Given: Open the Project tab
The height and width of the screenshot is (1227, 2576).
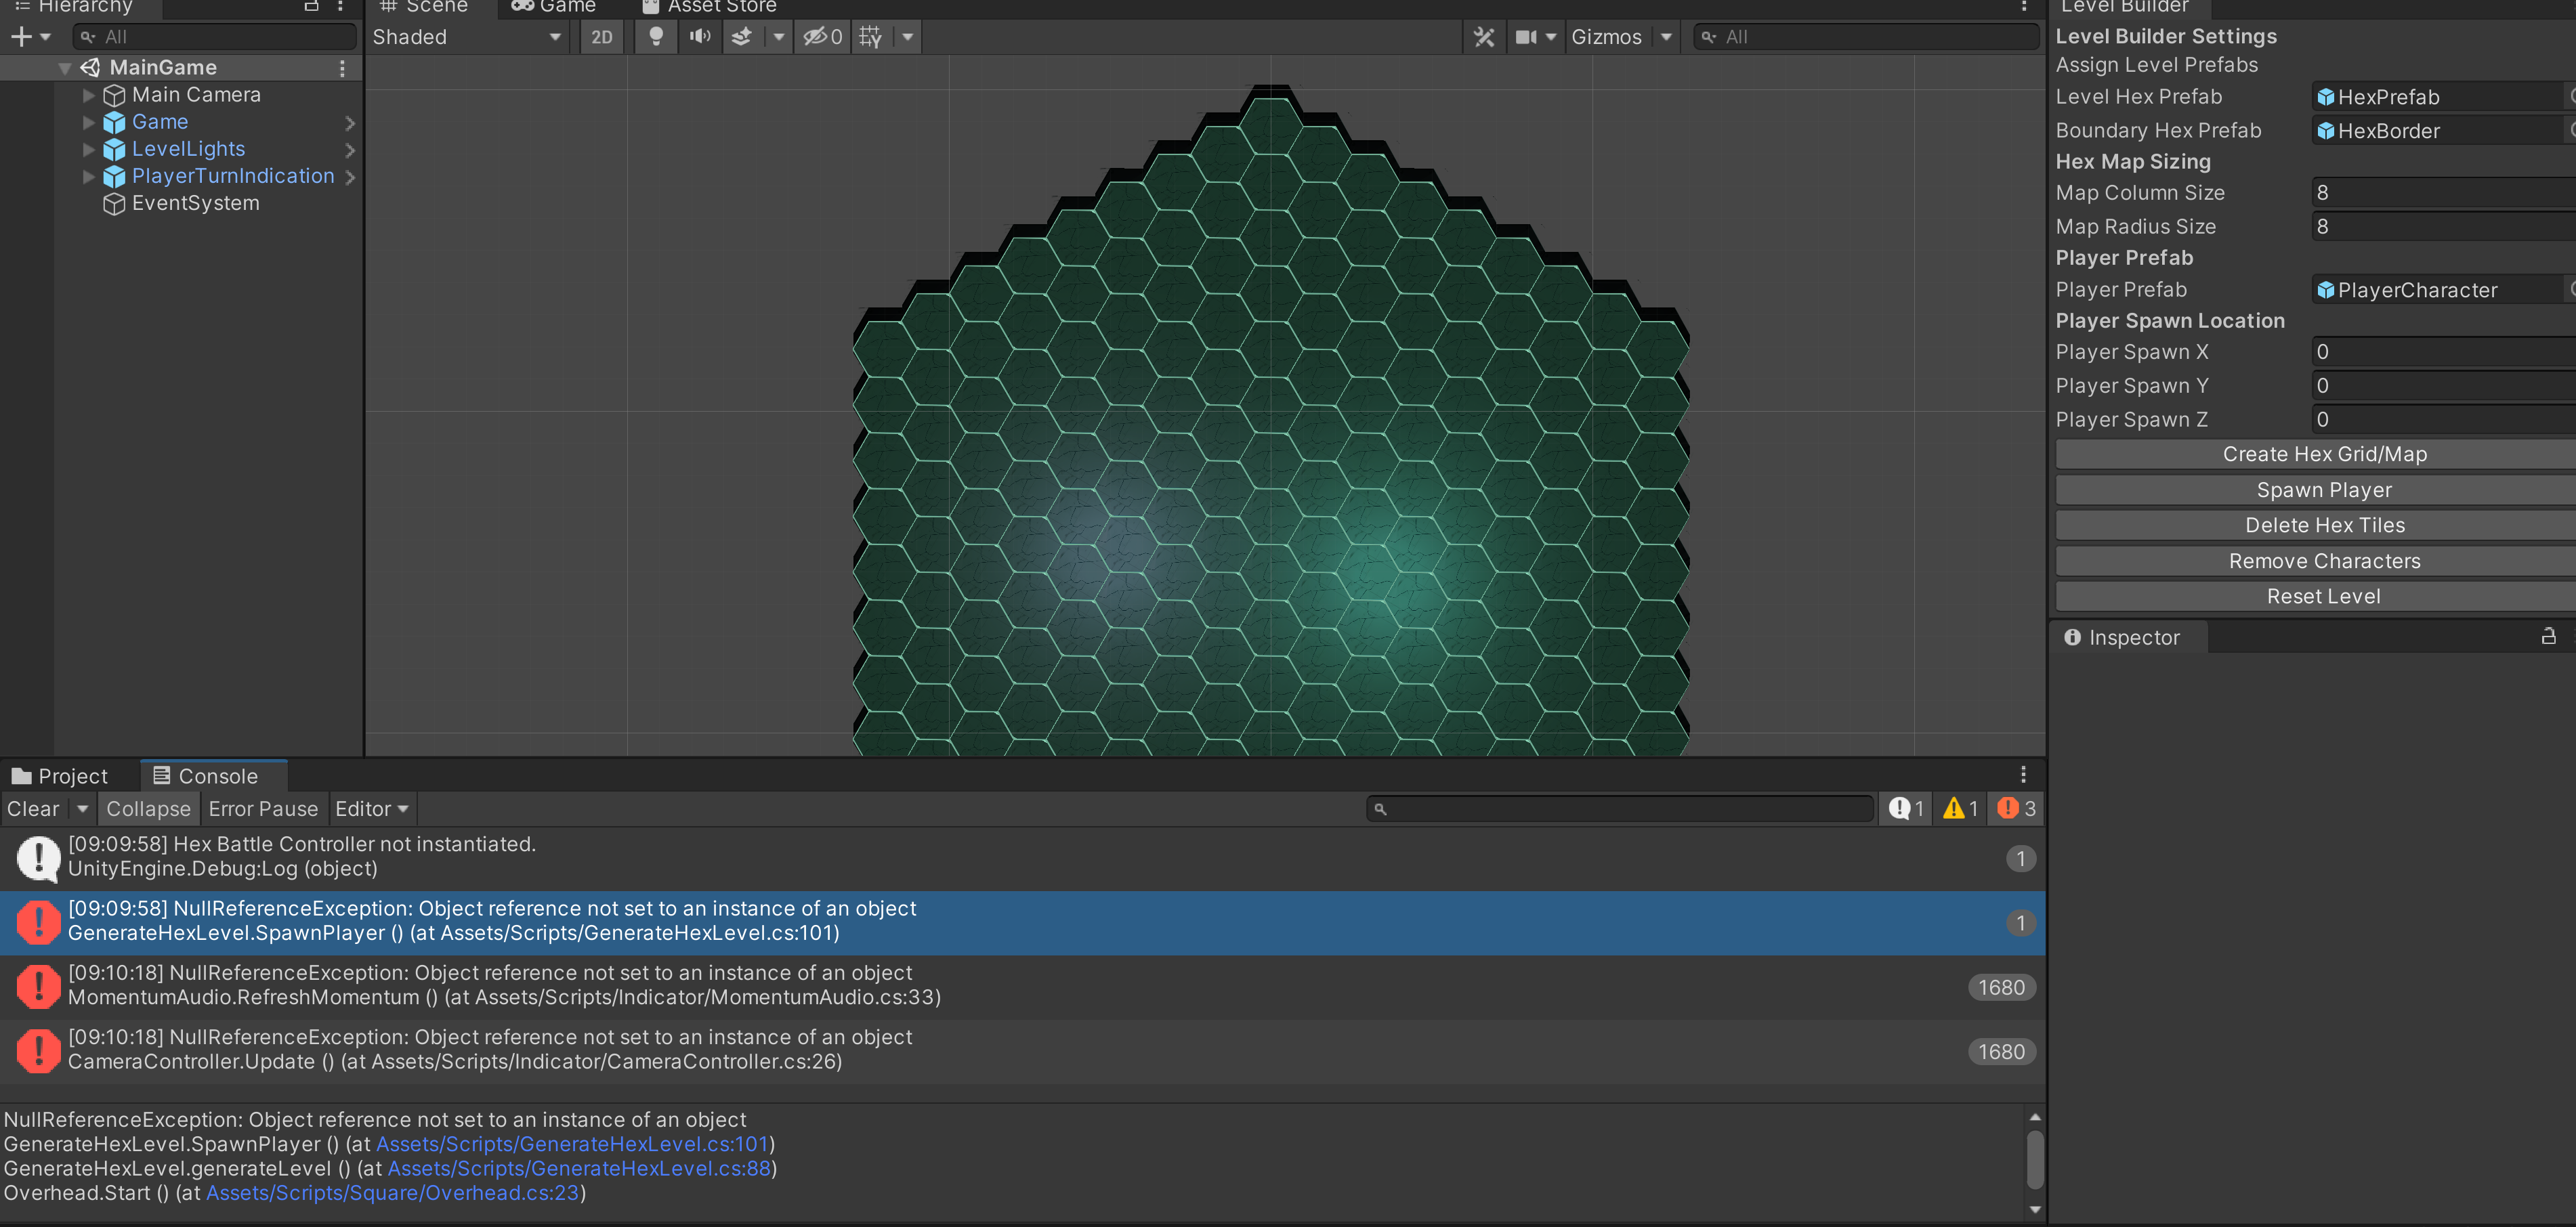Looking at the screenshot, I should pyautogui.click(x=60, y=776).
